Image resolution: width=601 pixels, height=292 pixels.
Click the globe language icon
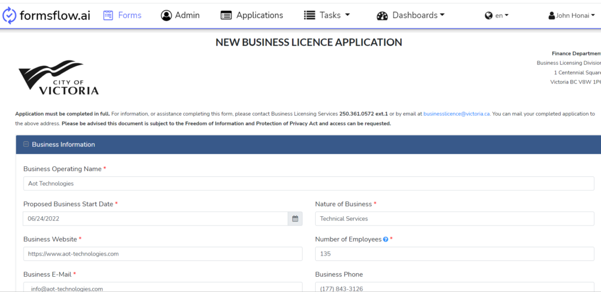click(x=488, y=16)
